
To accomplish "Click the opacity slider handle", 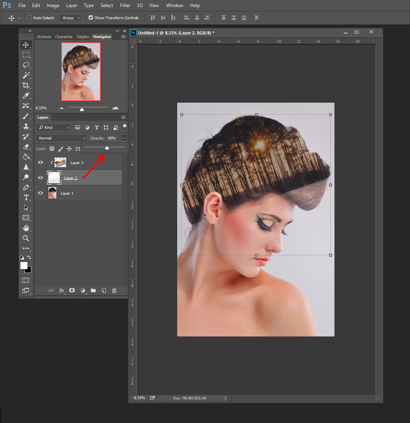I will 107,148.
